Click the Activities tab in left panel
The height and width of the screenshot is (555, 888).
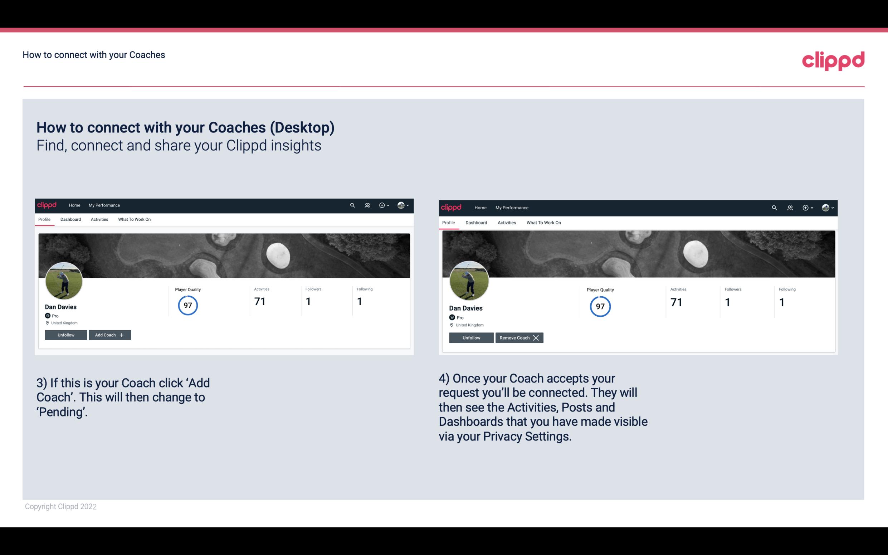coord(99,219)
